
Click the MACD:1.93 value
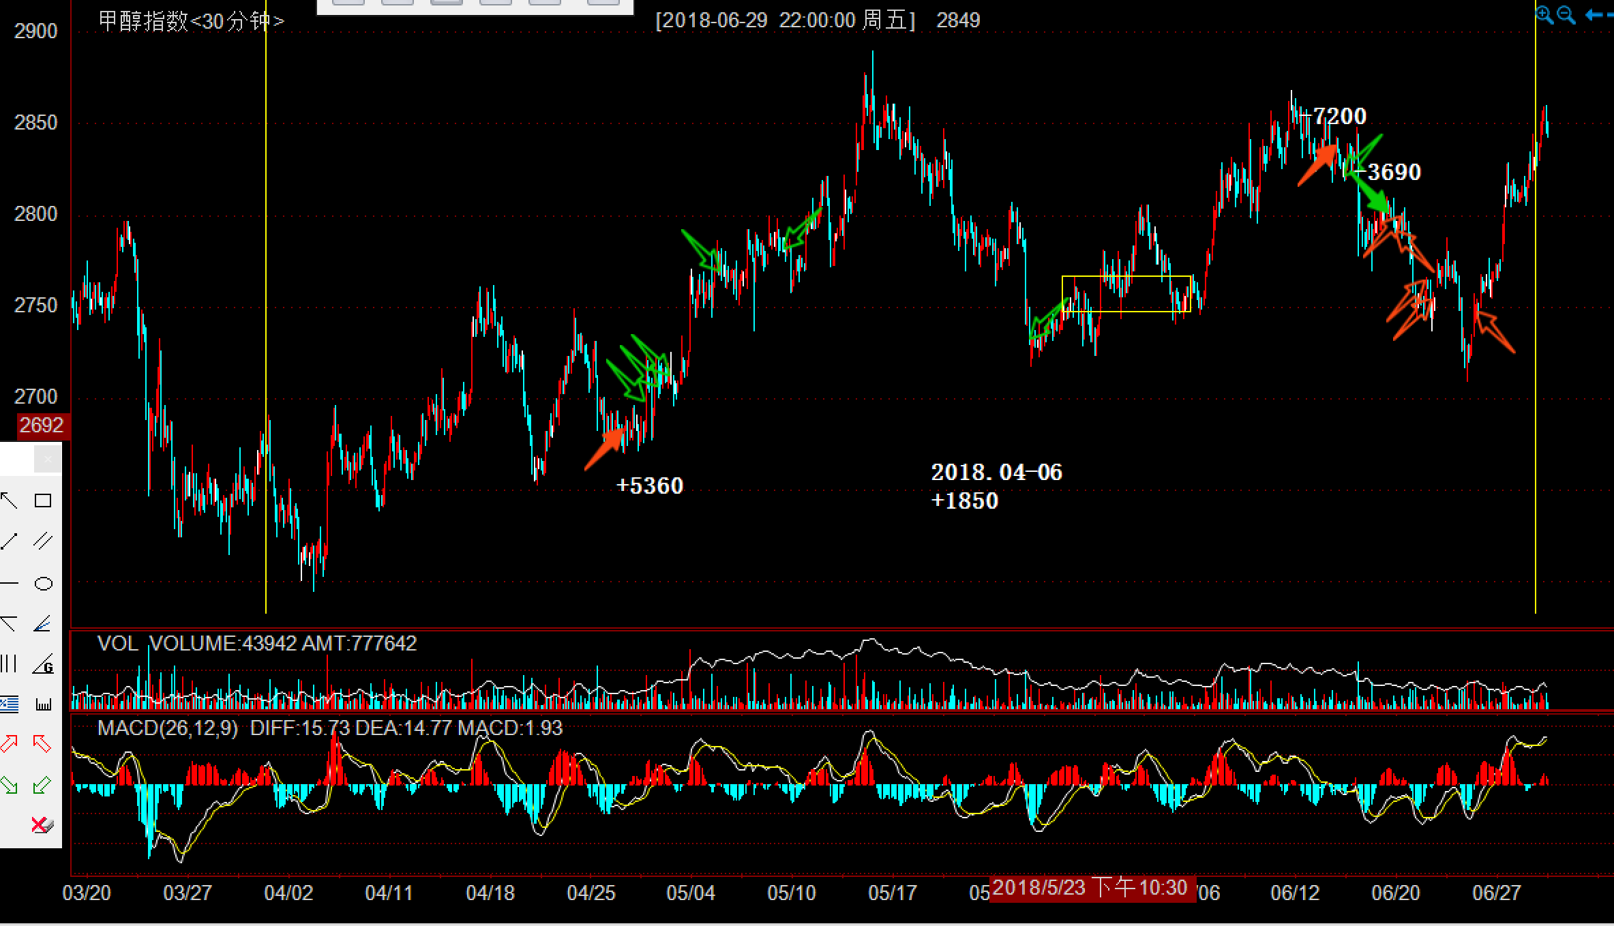point(510,728)
